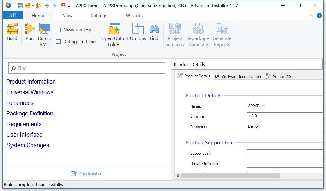Click the Generate Reports icon

(222, 29)
